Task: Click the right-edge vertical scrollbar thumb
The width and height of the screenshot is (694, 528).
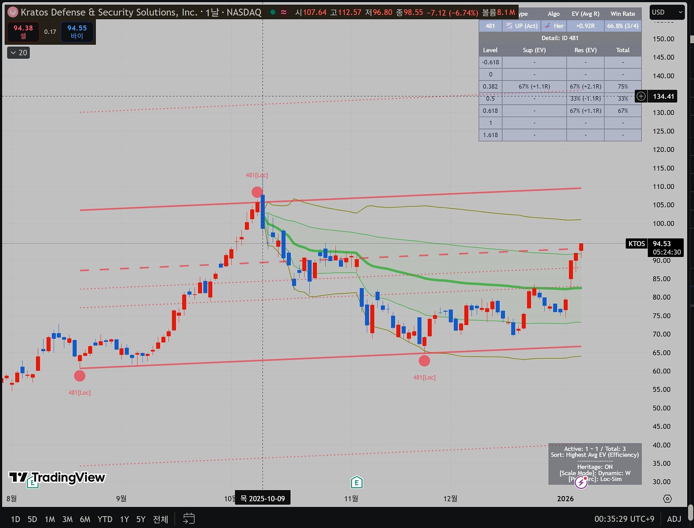Action: [690, 512]
